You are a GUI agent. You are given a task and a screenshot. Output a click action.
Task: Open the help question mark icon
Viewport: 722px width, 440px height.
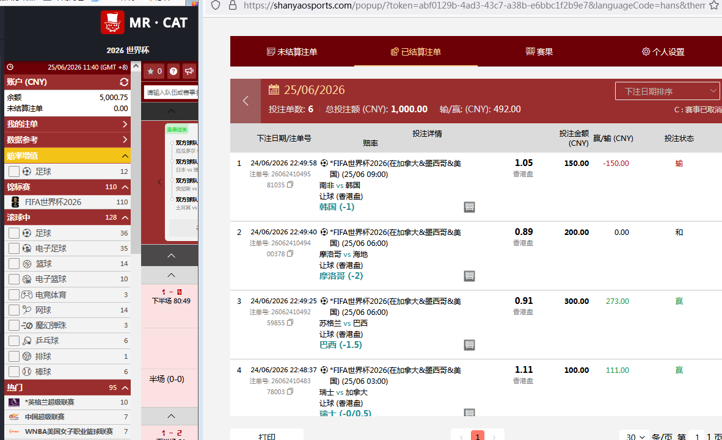173,71
